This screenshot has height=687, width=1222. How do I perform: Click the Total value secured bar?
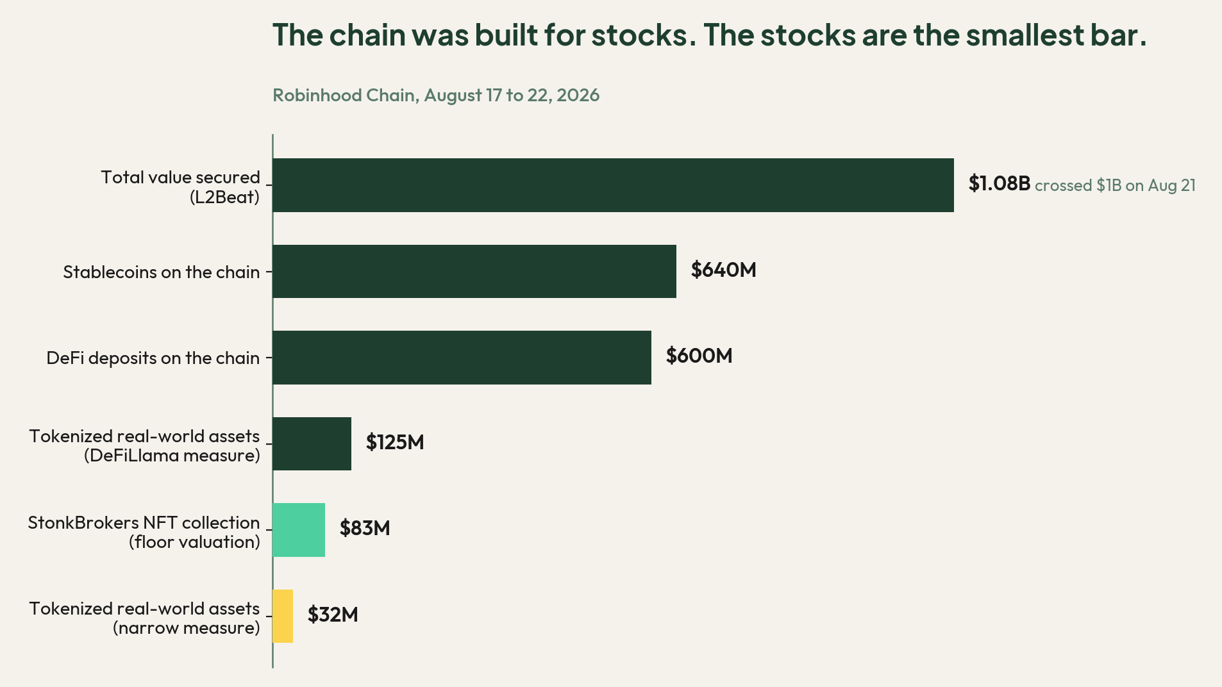click(x=613, y=185)
